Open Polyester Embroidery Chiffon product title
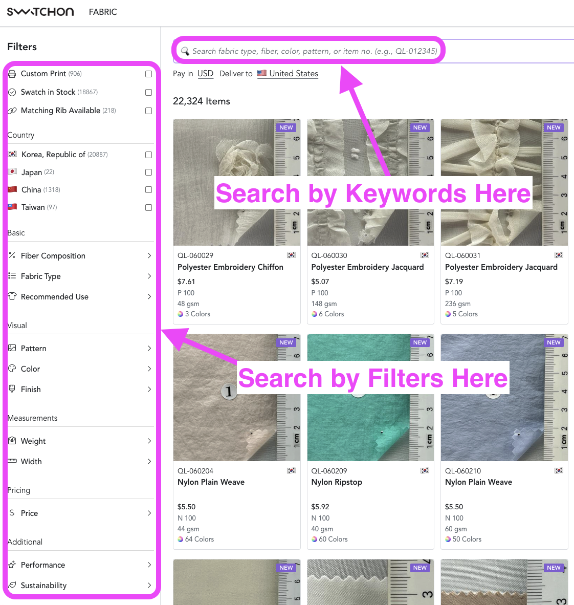 [x=230, y=267]
